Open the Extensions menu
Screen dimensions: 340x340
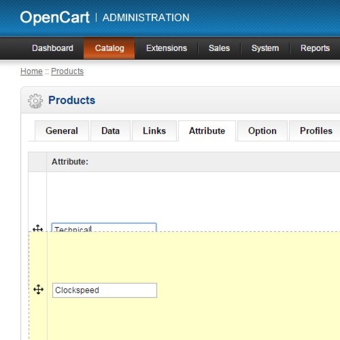(166, 48)
